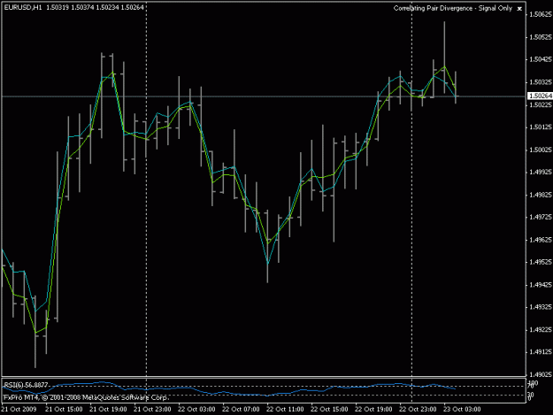Click the 23 Oct 03:00 time label

point(462,409)
